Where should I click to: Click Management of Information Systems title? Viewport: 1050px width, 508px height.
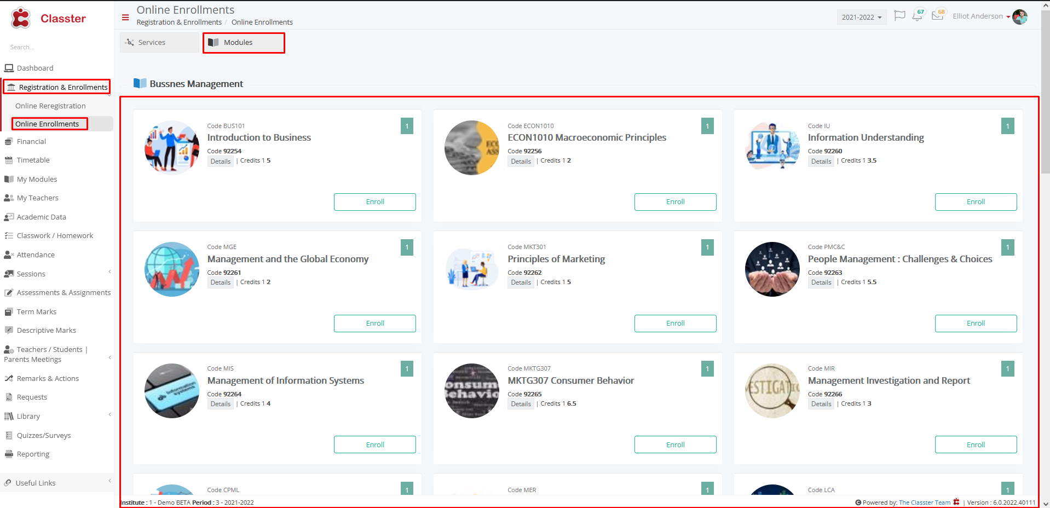(x=286, y=380)
